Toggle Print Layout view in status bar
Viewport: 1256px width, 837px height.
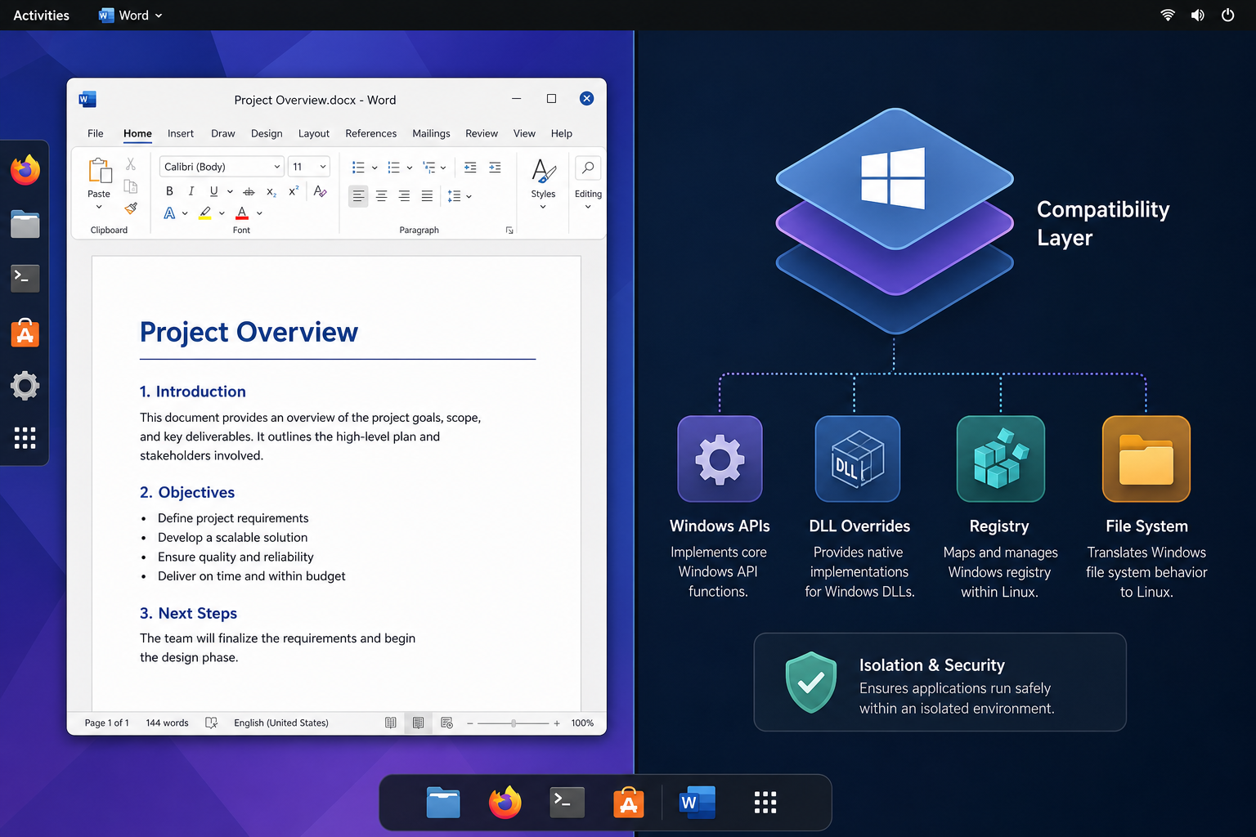(x=418, y=723)
